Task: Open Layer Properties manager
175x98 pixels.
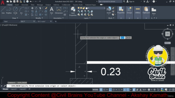Action: 73,11
